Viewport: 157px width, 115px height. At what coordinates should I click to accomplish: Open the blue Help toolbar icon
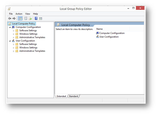tap(36, 19)
